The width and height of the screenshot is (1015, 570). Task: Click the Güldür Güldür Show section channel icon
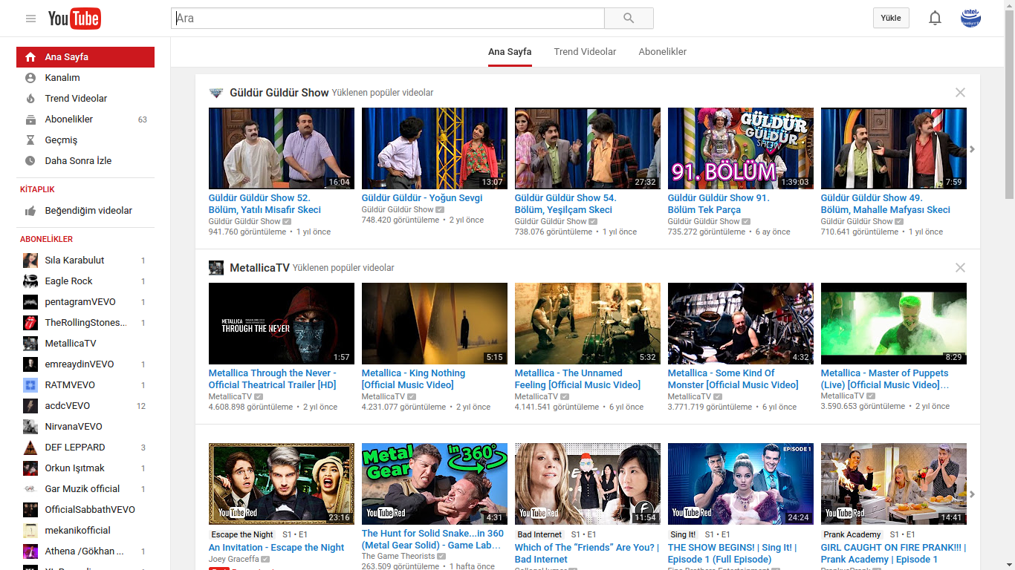[x=216, y=93]
